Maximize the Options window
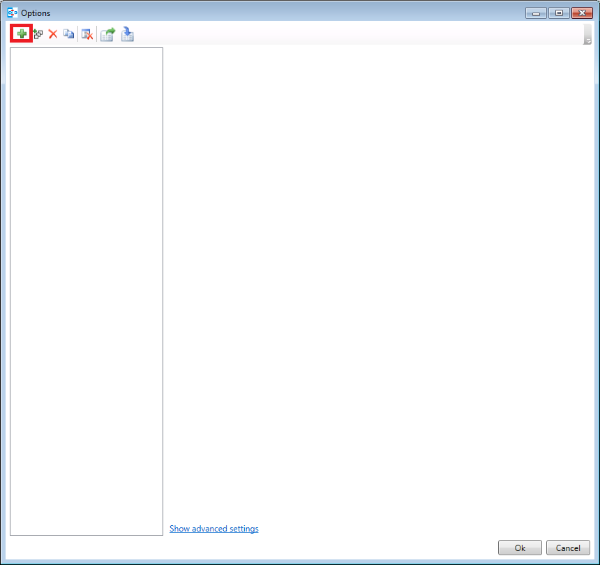 559,13
